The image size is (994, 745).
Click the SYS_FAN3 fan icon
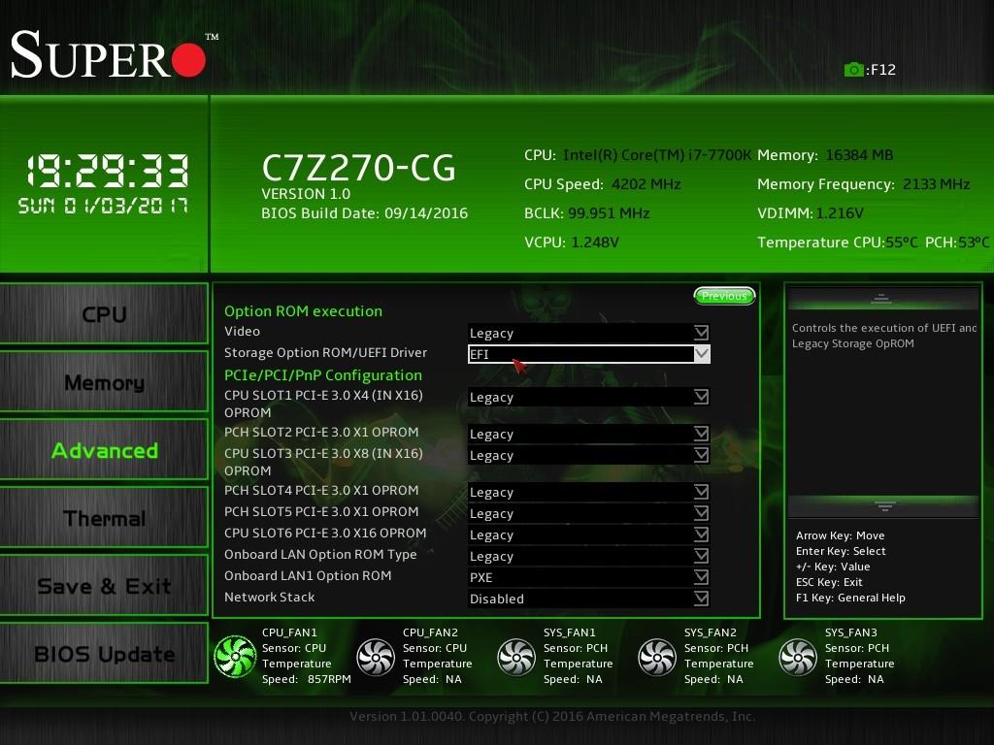(x=797, y=657)
